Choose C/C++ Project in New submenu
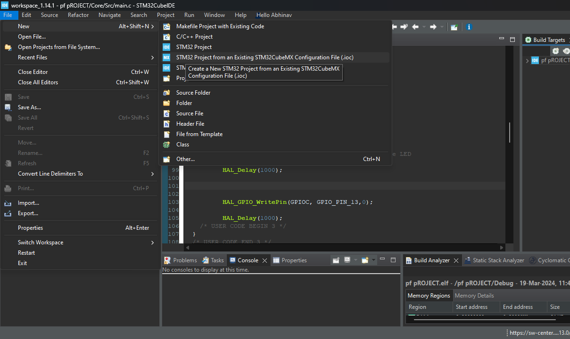This screenshot has height=339, width=570. tap(275, 37)
